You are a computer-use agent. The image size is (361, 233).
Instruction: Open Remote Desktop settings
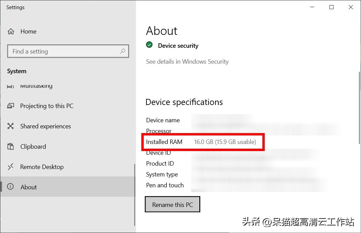point(42,167)
